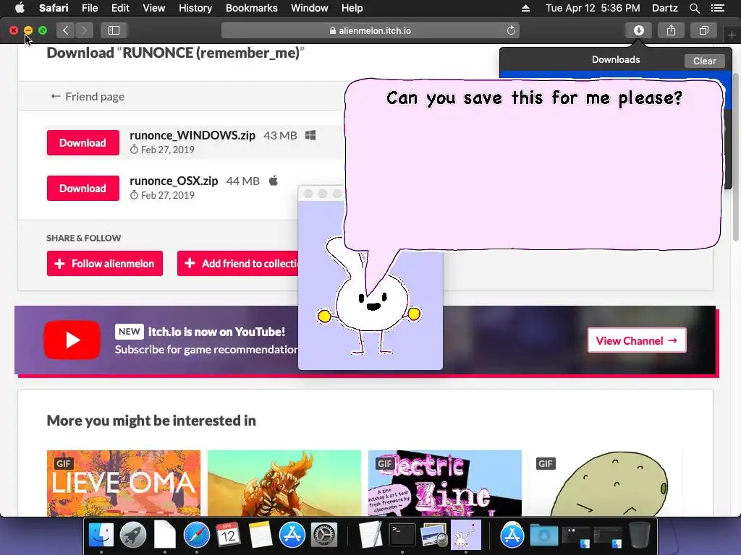Open the Electric Zine thumbnail
This screenshot has height=555, width=741.
pos(445,483)
